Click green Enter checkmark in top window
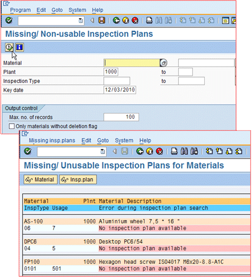252x277 pixels. coord(9,20)
